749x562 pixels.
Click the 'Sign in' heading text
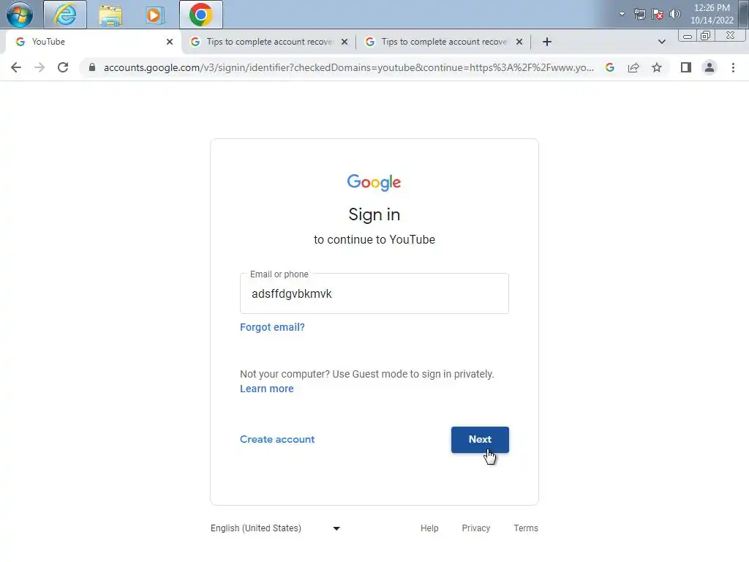pyautogui.click(x=374, y=214)
